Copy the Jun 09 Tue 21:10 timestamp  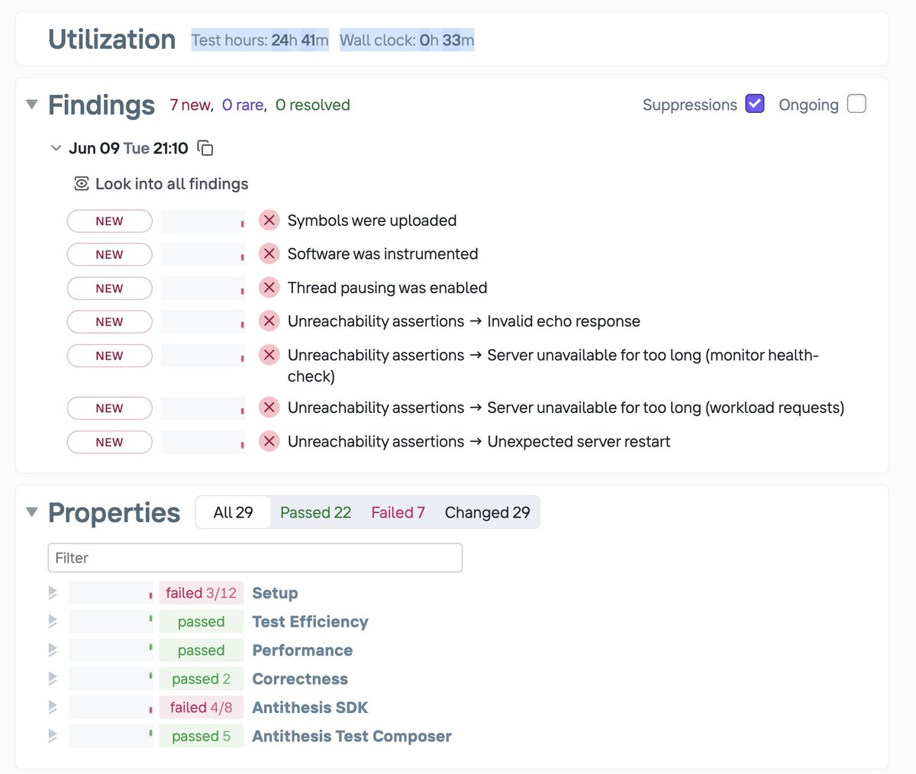pyautogui.click(x=205, y=148)
